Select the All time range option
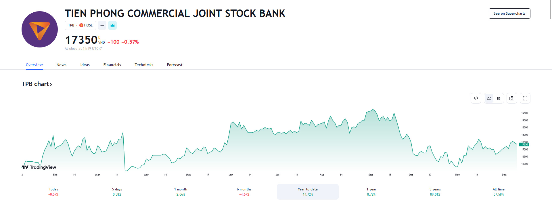Screen dimensions: 552x212 [x=498, y=192]
